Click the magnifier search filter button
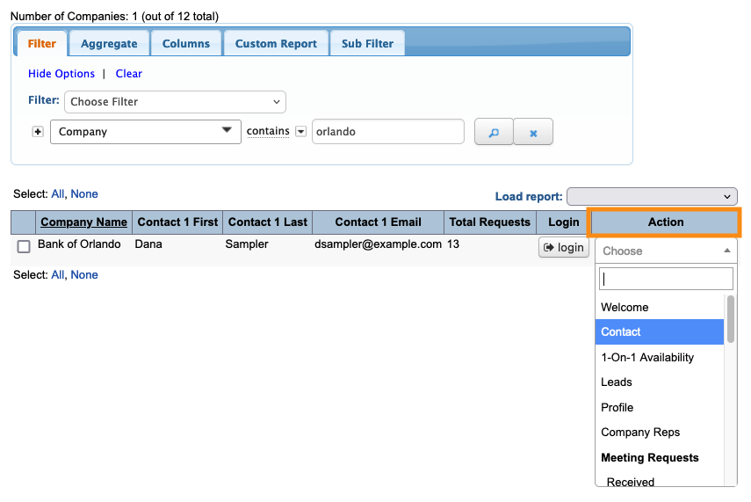This screenshot has height=502, width=751. (493, 132)
